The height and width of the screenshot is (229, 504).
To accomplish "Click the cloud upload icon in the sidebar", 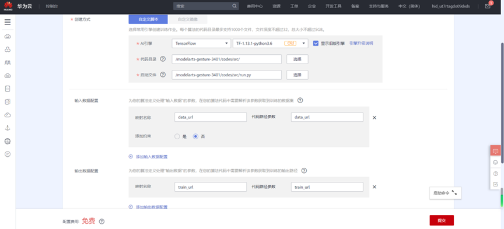I will coord(8,115).
